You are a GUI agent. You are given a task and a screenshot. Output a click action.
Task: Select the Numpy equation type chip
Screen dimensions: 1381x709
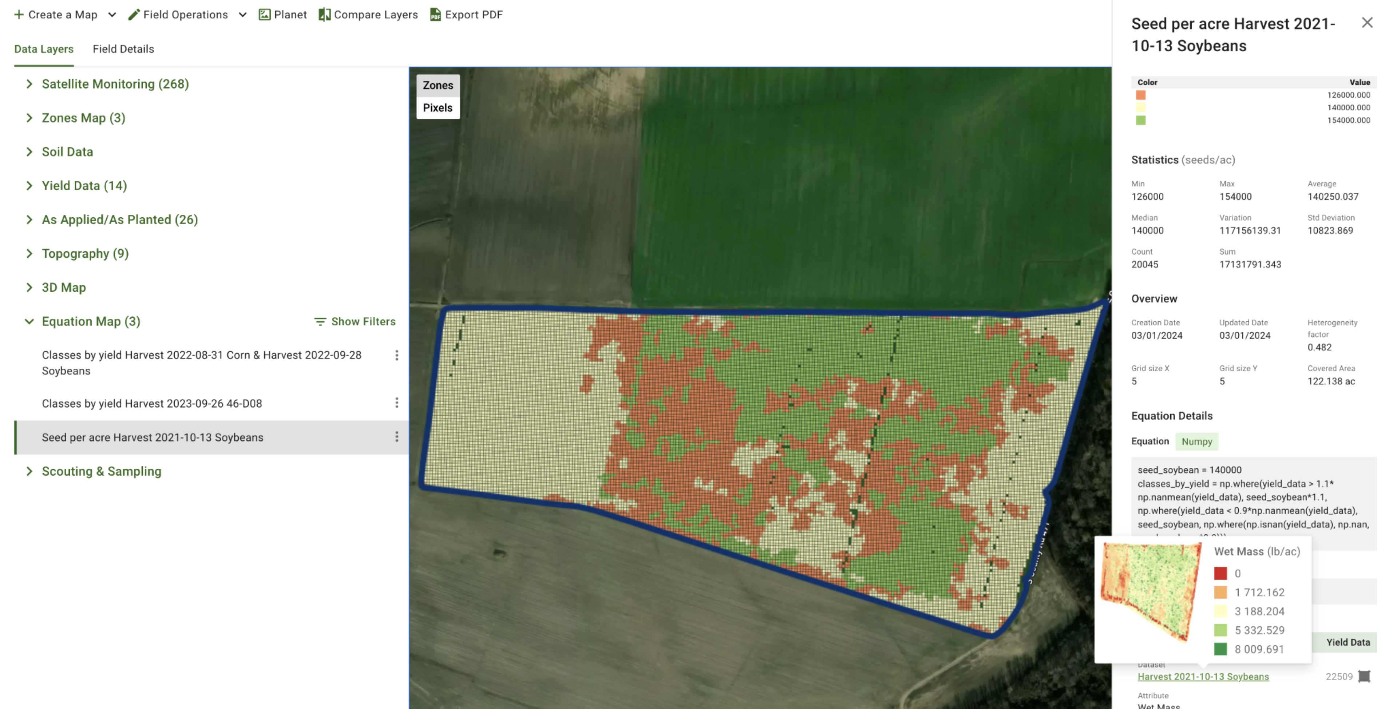point(1196,441)
